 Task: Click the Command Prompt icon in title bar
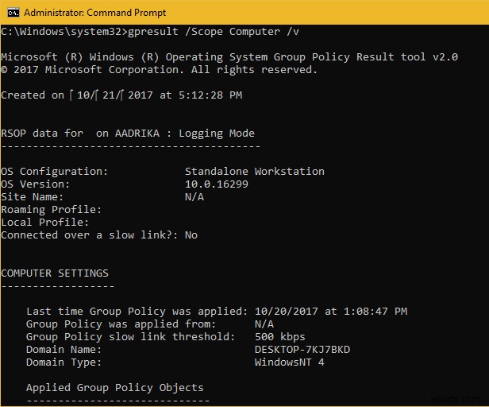click(x=13, y=13)
